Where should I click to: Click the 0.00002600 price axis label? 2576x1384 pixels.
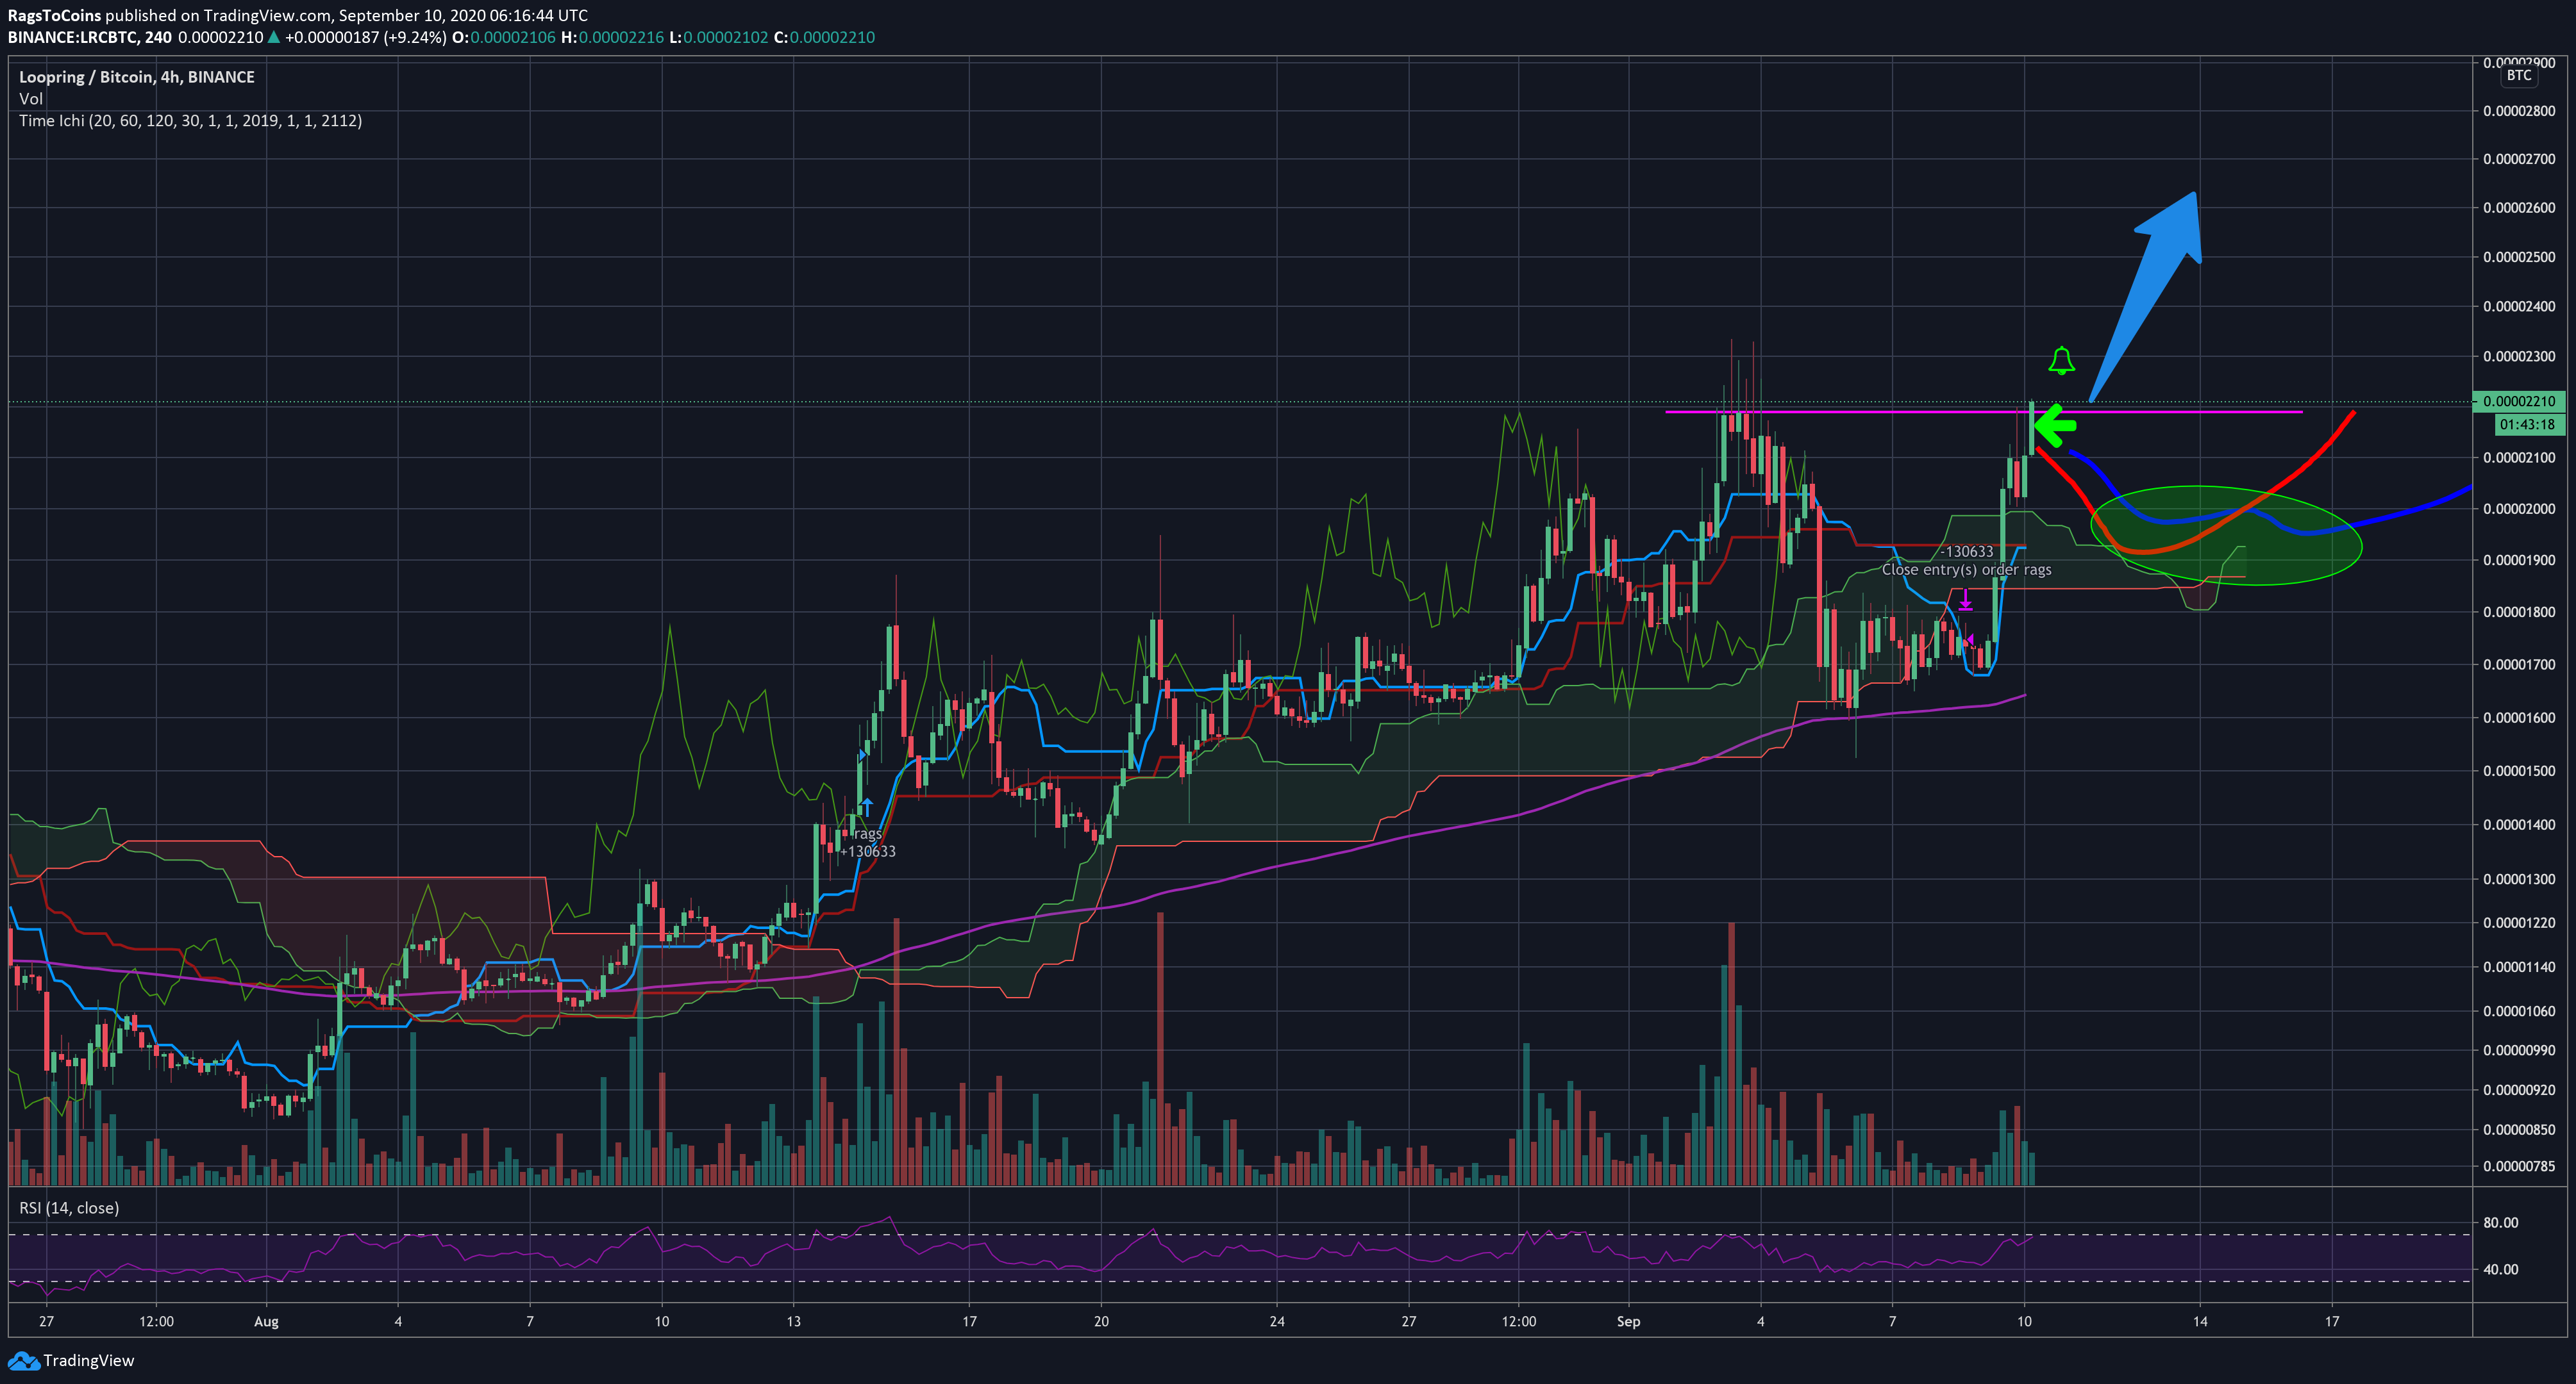2519,208
